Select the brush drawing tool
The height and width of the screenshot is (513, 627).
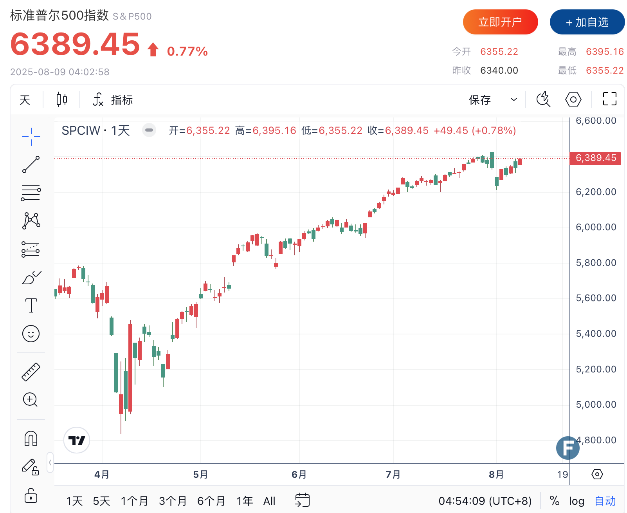point(31,278)
